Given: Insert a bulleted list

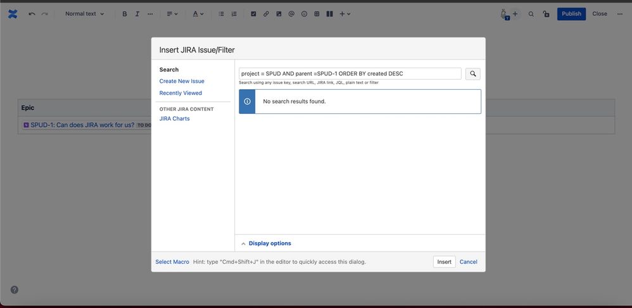Looking at the screenshot, I should click(221, 14).
